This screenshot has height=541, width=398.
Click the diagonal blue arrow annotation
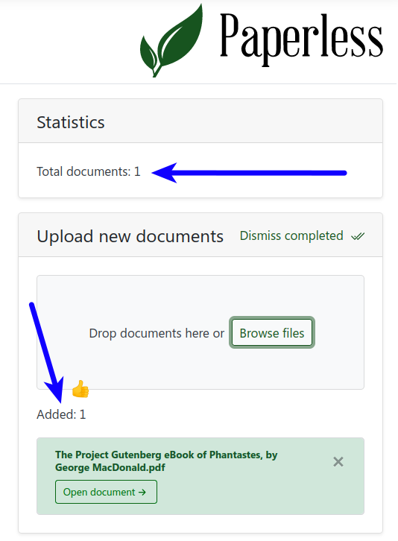coord(47,352)
